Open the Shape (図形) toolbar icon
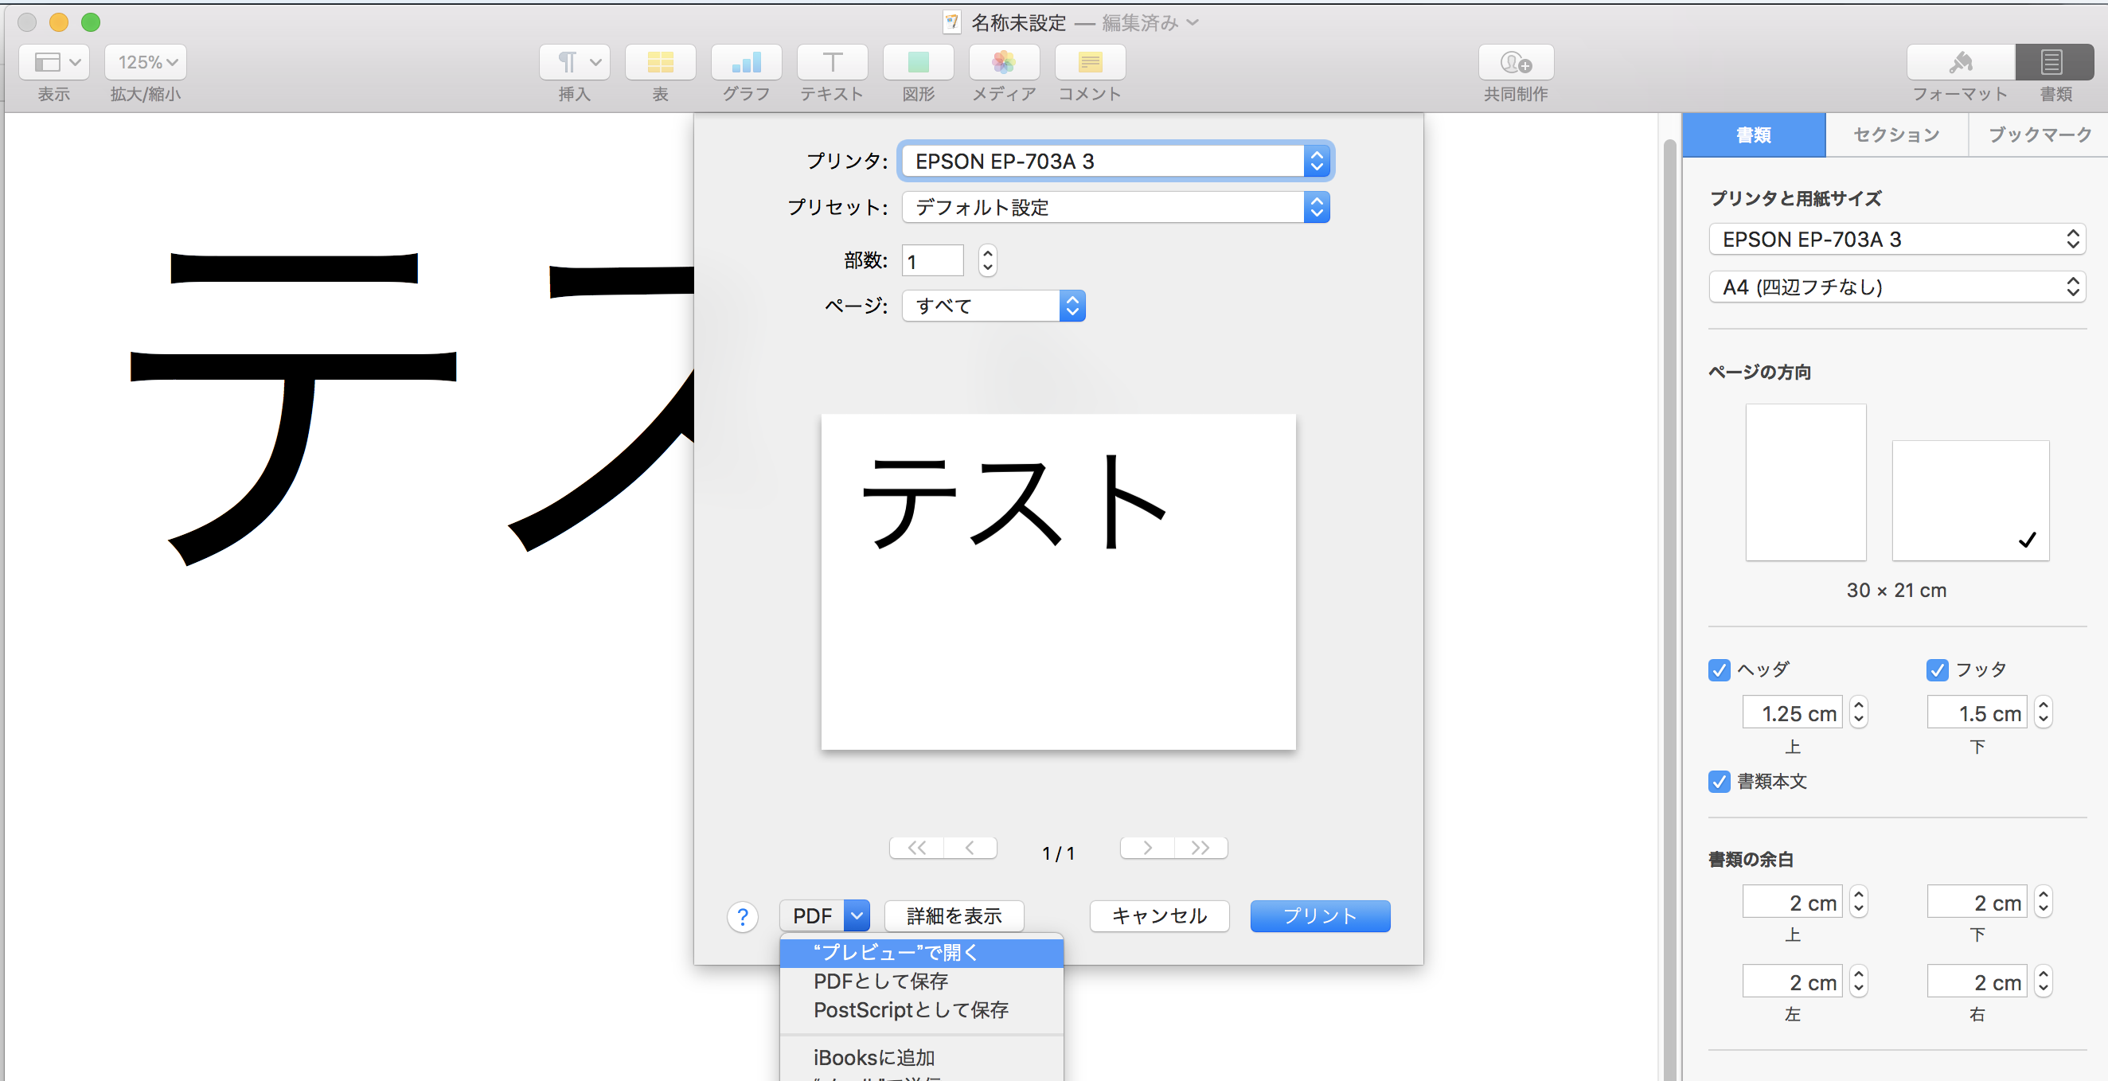The width and height of the screenshot is (2108, 1081). [917, 62]
